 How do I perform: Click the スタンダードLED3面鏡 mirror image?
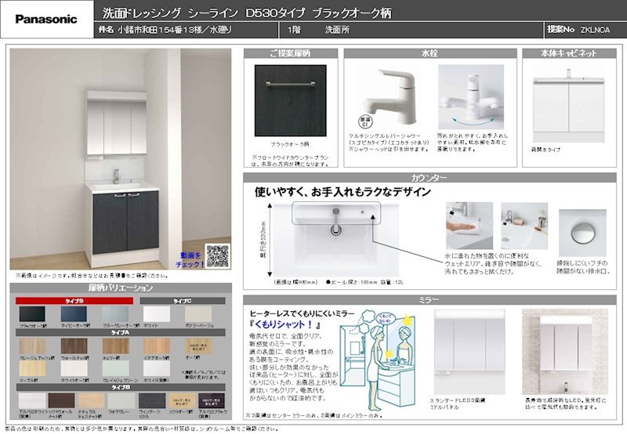tap(469, 351)
